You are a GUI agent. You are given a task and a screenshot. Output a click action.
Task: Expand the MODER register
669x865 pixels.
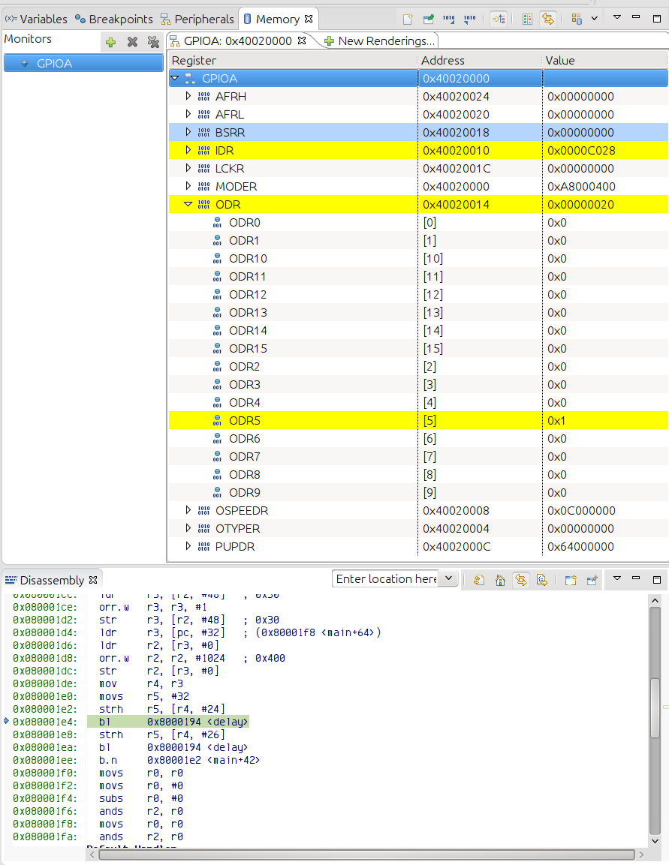point(188,187)
